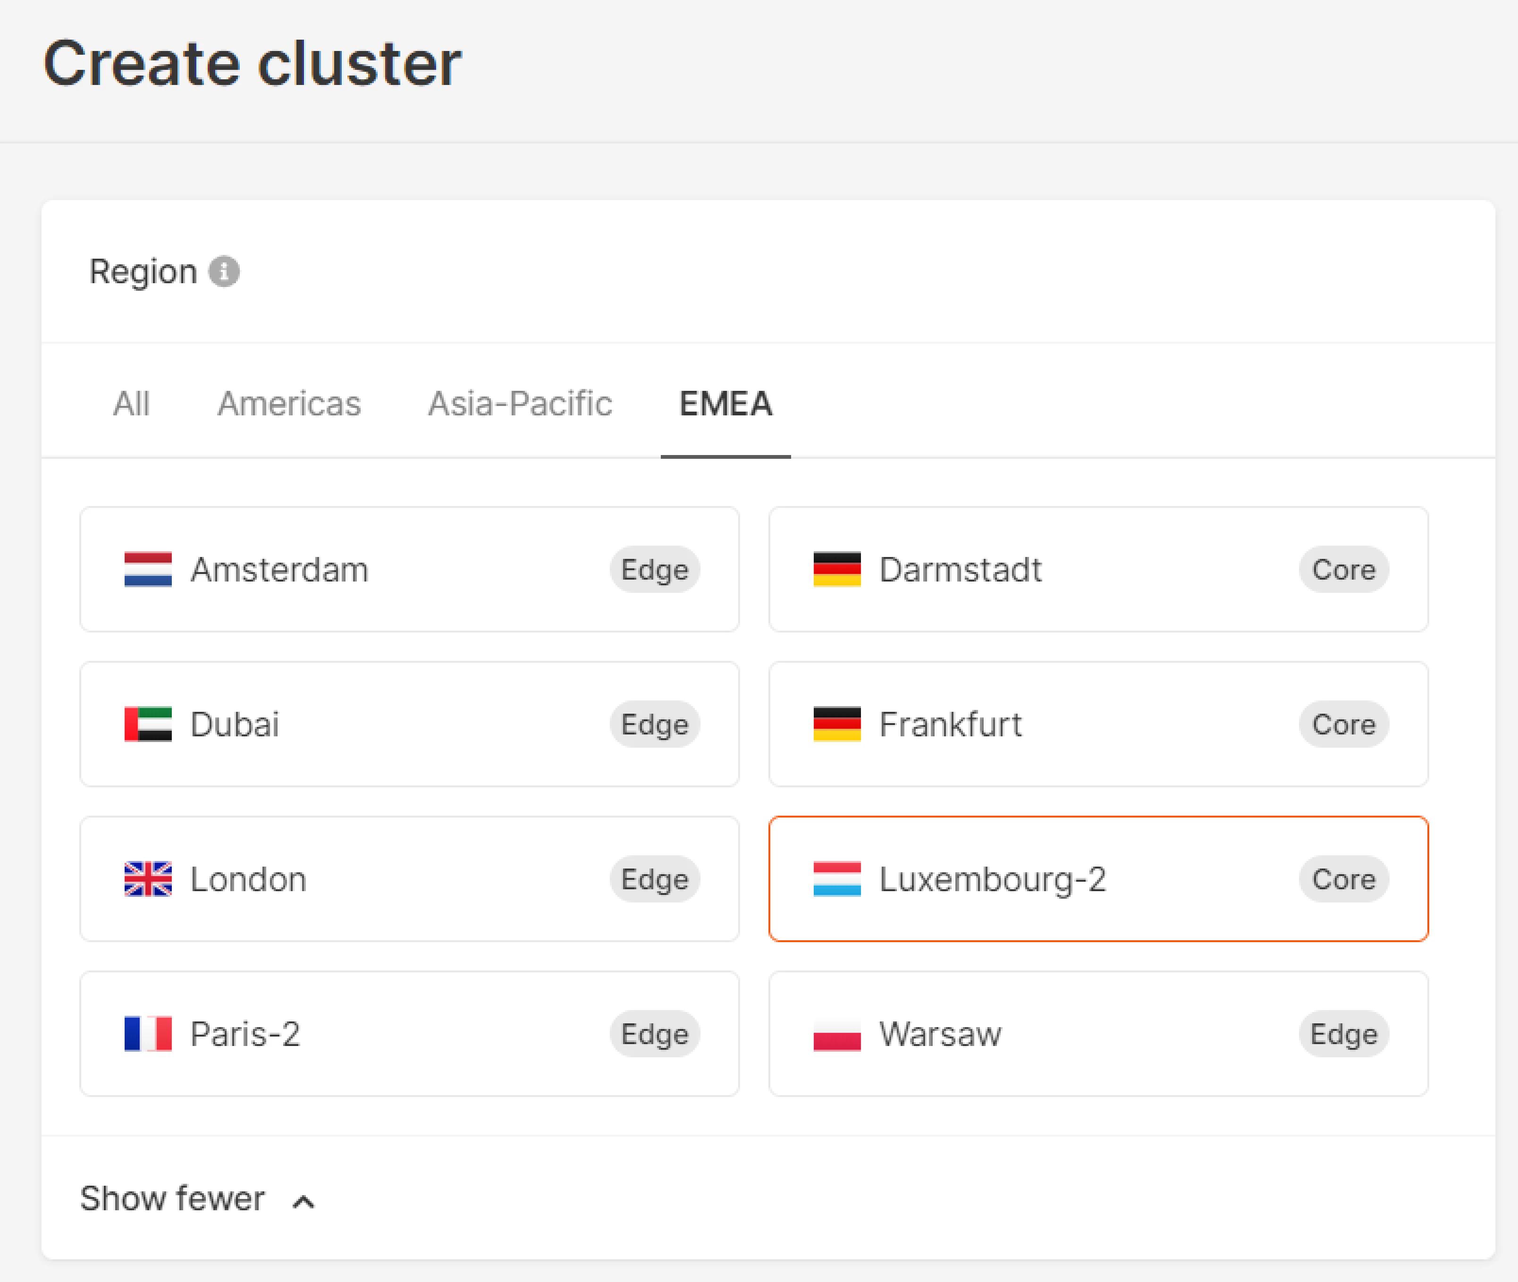
Task: Expand the Darmstadt region card
Action: tap(1097, 569)
